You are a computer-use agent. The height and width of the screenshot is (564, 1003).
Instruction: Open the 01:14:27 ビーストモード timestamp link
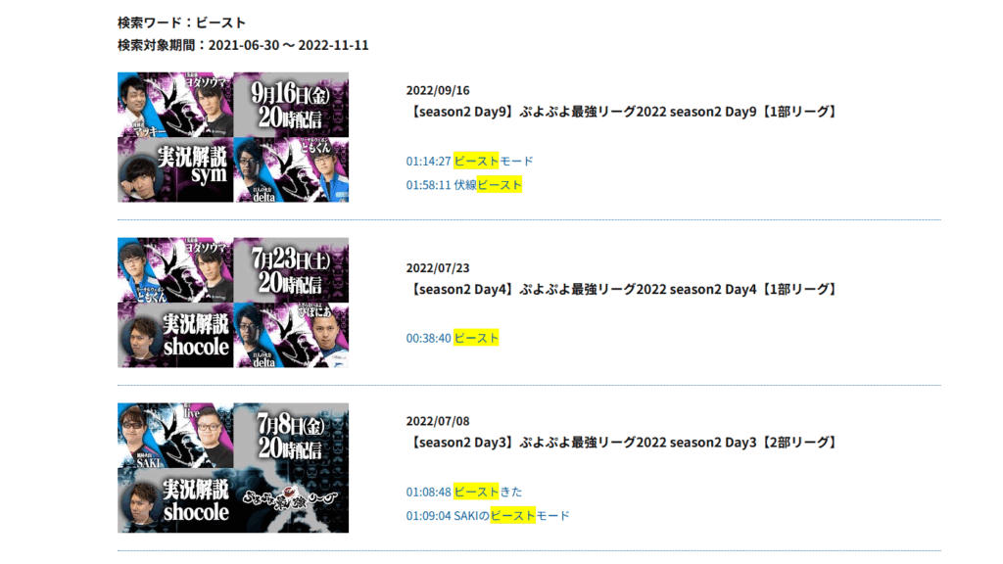pos(469,162)
